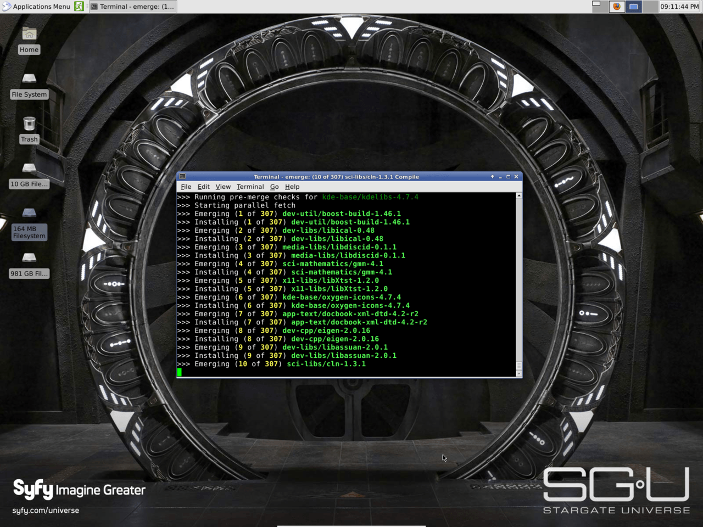Screen dimensions: 703x527
Task: Click the Emerging media-libs/libdiscid-0.1.1 line
Action: point(287,247)
